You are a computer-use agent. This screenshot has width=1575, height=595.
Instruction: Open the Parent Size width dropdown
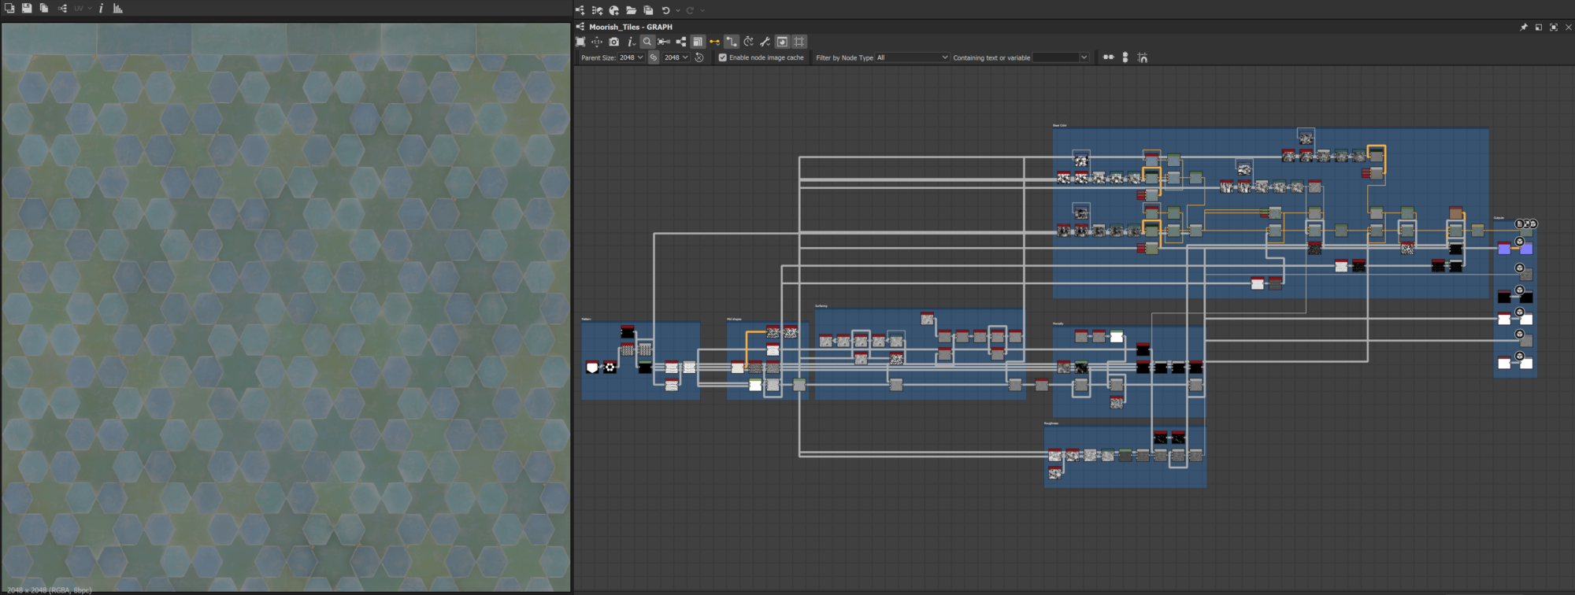click(632, 57)
